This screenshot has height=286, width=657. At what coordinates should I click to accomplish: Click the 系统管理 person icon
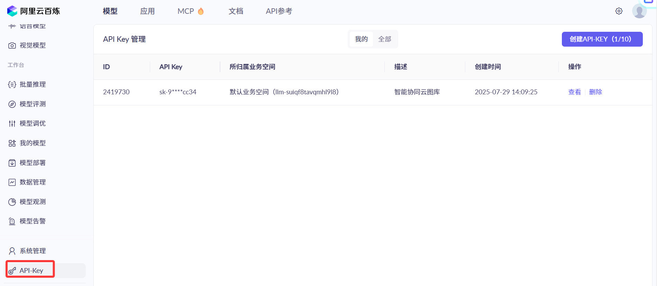tap(12, 251)
